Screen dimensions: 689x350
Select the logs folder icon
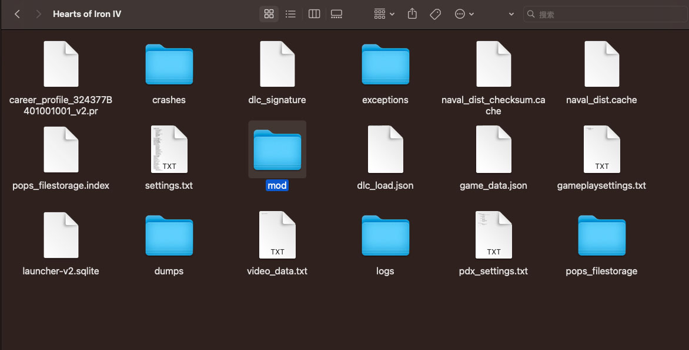point(386,235)
